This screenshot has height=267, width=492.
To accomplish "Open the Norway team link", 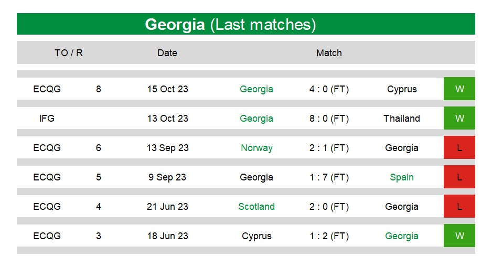I will click(x=256, y=148).
